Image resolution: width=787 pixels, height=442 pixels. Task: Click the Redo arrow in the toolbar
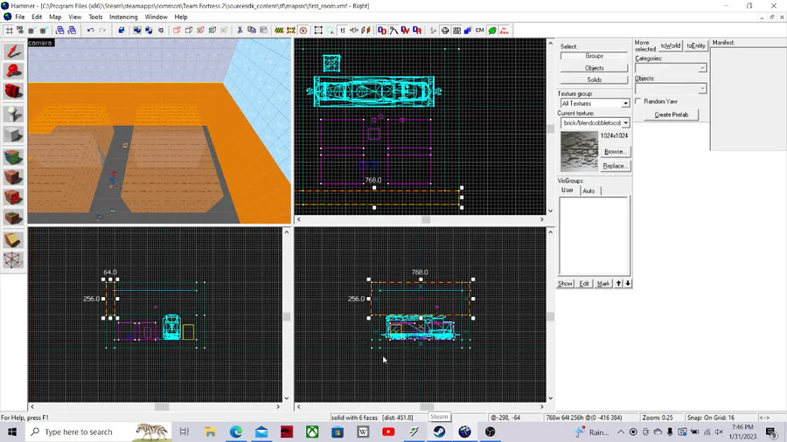[x=102, y=30]
